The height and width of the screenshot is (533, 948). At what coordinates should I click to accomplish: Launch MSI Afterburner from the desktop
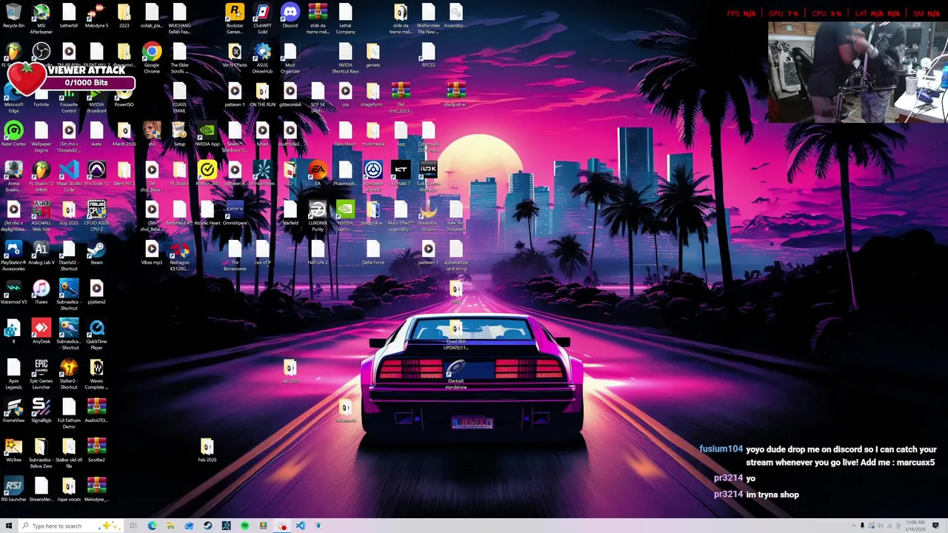(x=41, y=19)
